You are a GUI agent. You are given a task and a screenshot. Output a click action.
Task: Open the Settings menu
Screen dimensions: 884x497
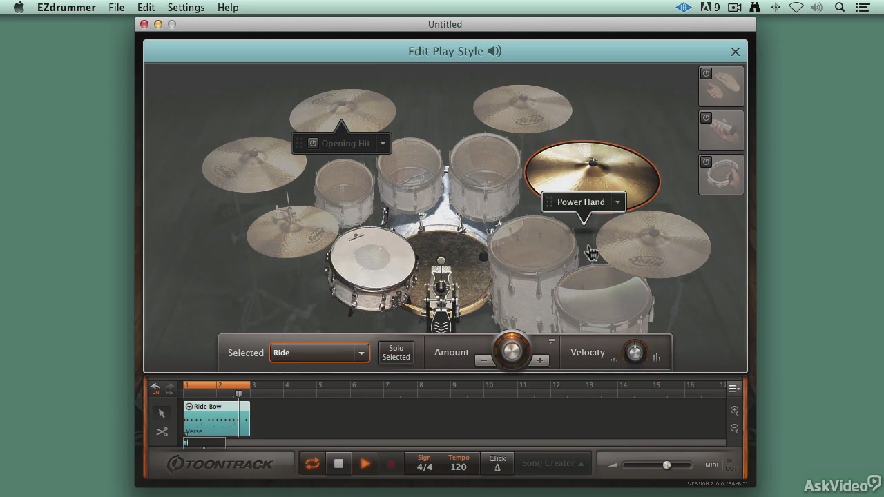click(x=186, y=8)
